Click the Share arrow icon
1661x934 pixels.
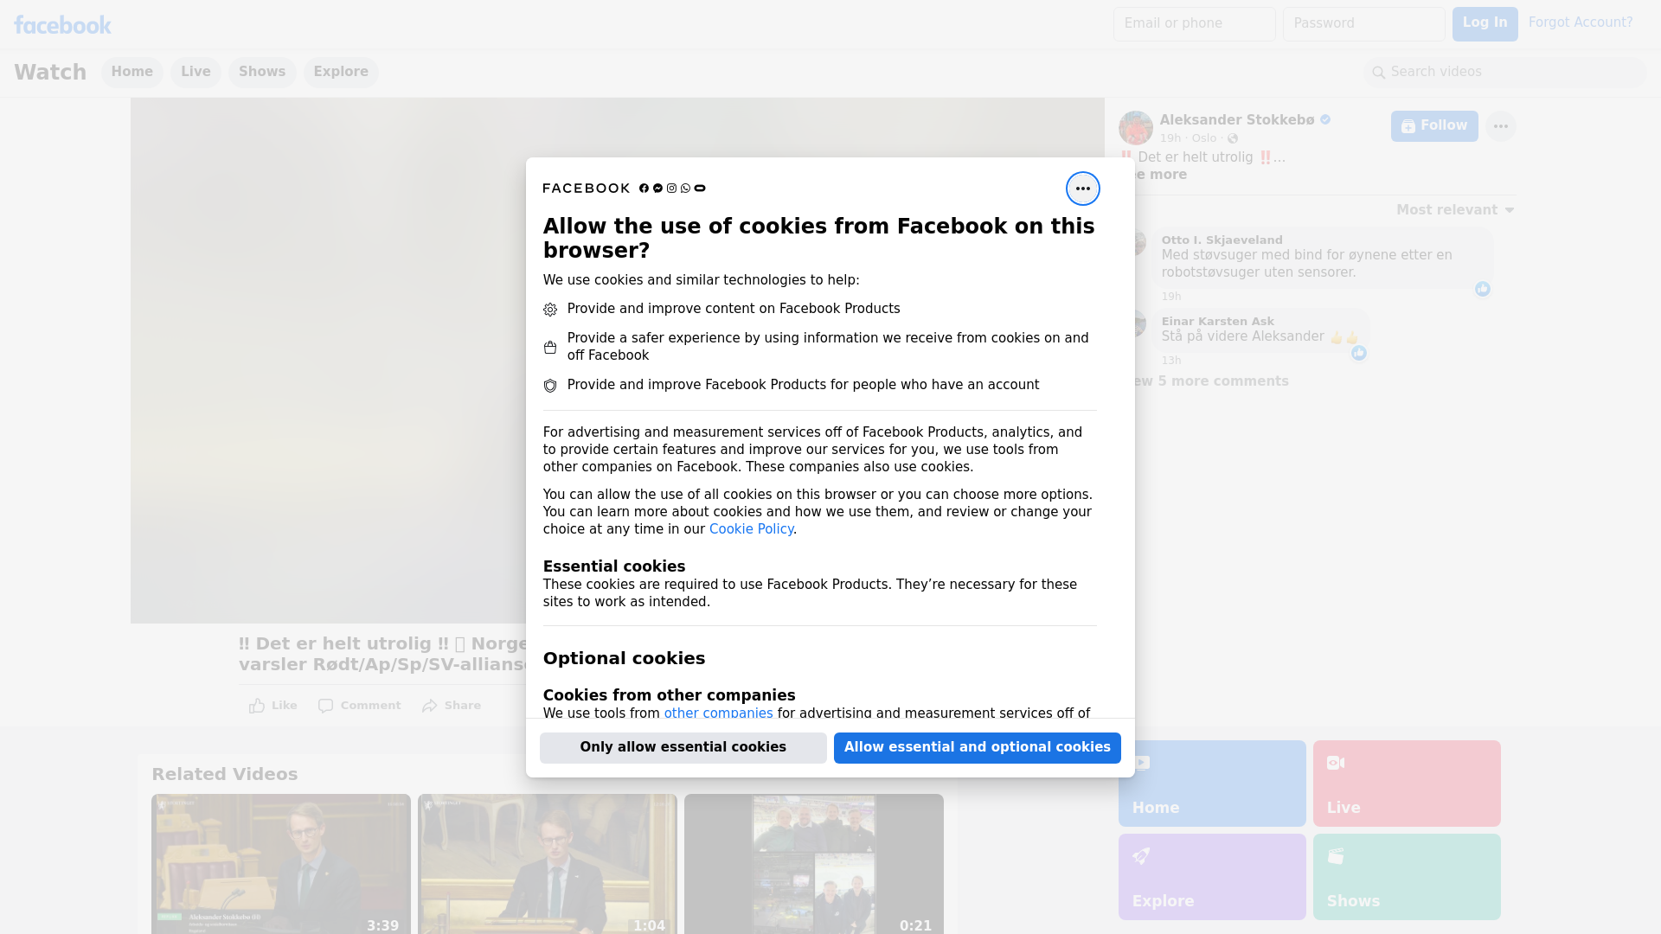(x=430, y=706)
